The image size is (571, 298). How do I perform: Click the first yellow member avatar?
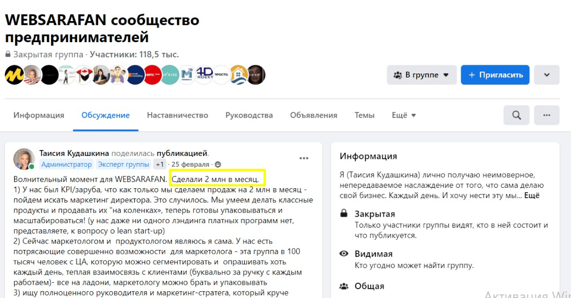[x=14, y=75]
